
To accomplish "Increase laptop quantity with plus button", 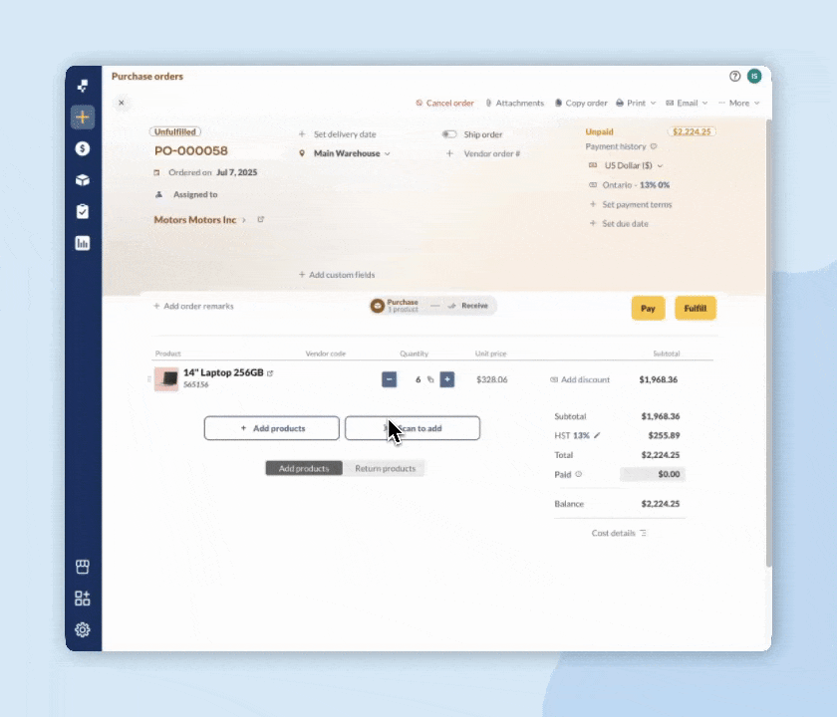I will [x=447, y=379].
